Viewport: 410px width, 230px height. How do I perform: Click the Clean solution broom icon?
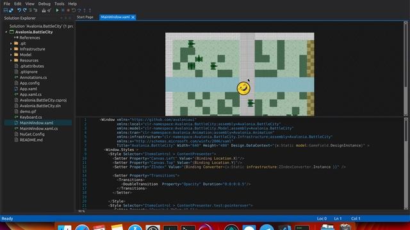pyautogui.click(x=49, y=10)
